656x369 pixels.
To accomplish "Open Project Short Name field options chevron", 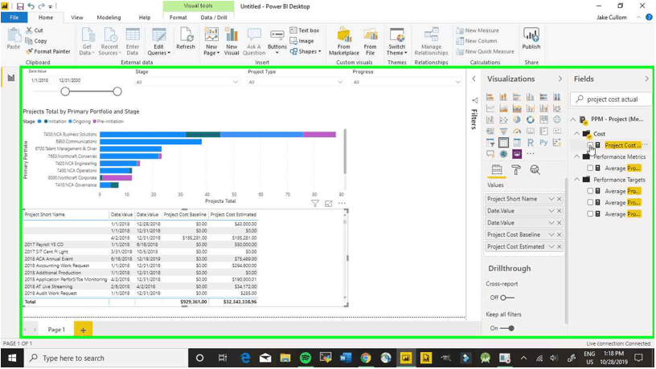I will 551,199.
